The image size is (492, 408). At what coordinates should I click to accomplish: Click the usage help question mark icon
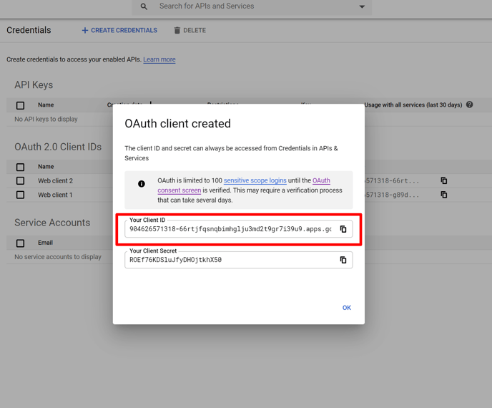pos(469,105)
